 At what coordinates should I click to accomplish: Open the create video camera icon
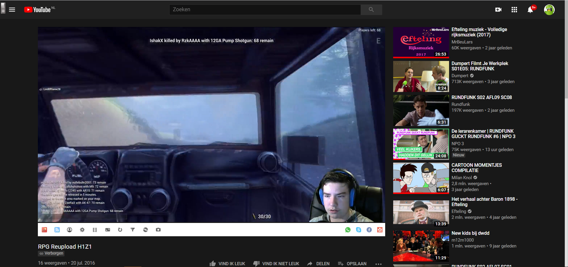[498, 10]
